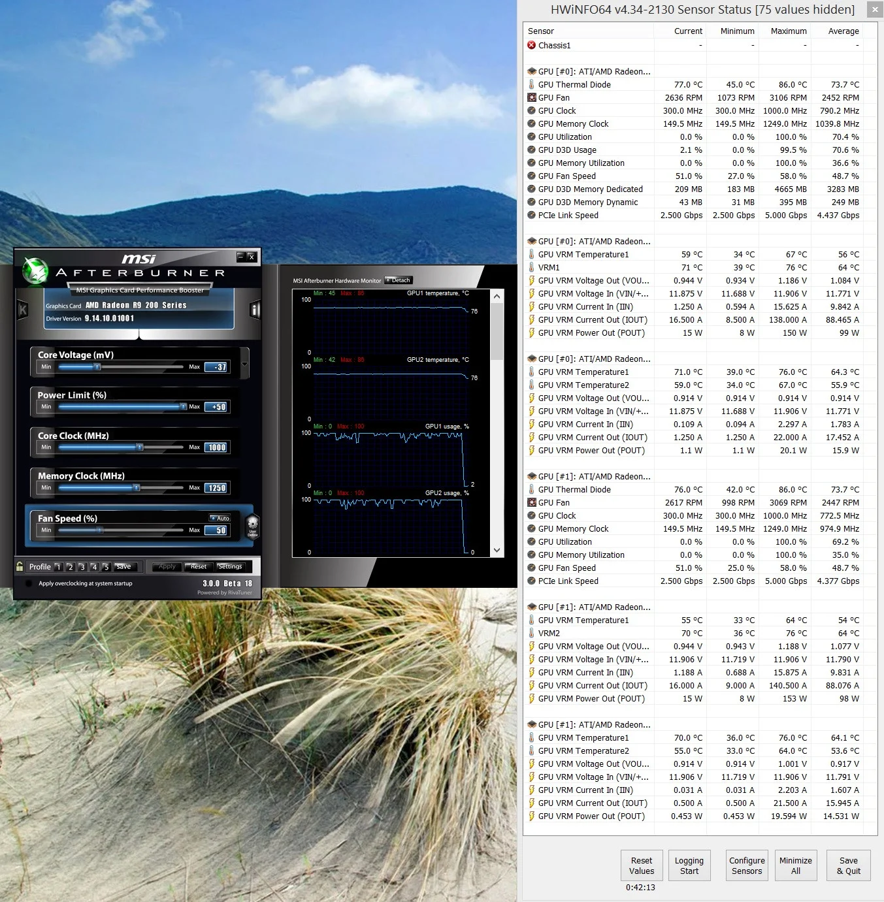This screenshot has width=884, height=902.
Task: Click the Power Limit slider handle
Action: pos(184,407)
